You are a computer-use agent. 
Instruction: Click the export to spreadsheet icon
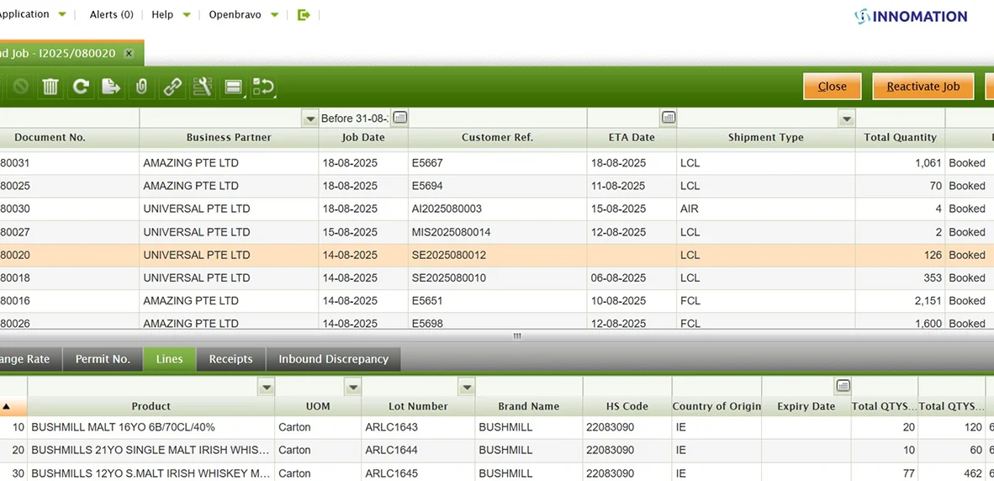[x=111, y=87]
